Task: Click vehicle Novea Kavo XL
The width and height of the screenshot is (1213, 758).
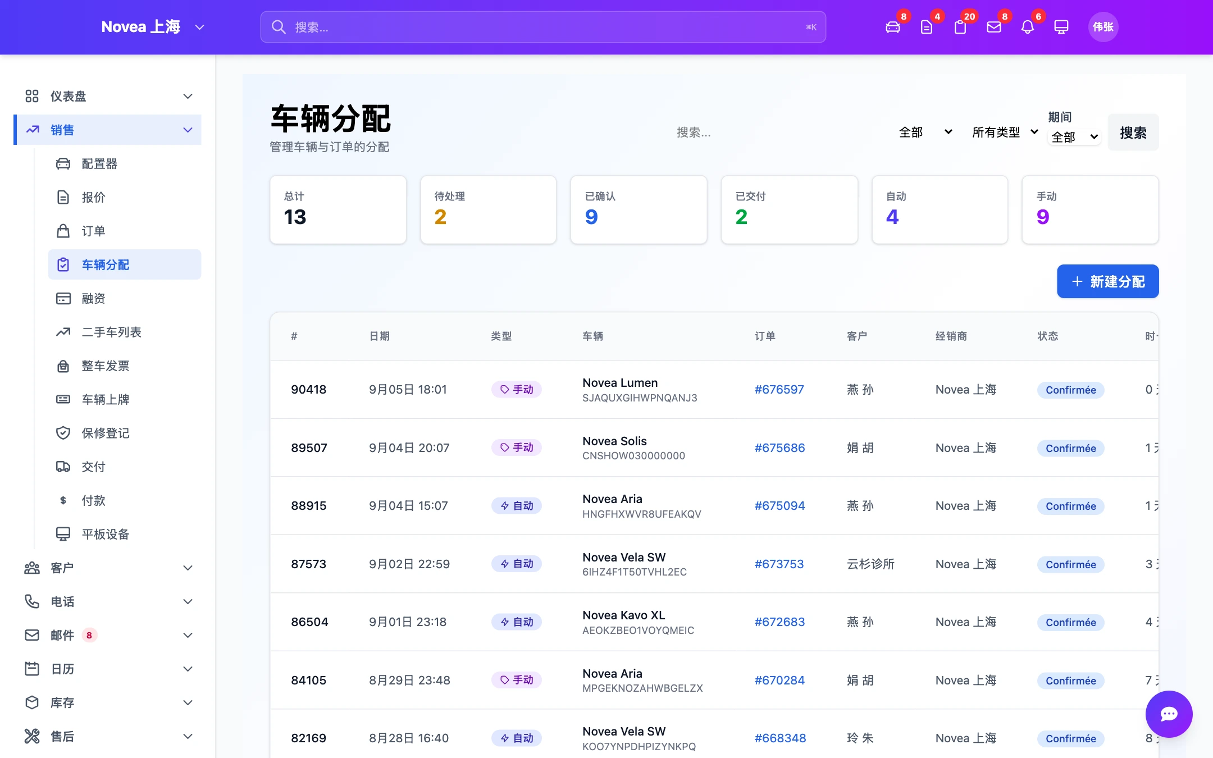Action: (623, 615)
